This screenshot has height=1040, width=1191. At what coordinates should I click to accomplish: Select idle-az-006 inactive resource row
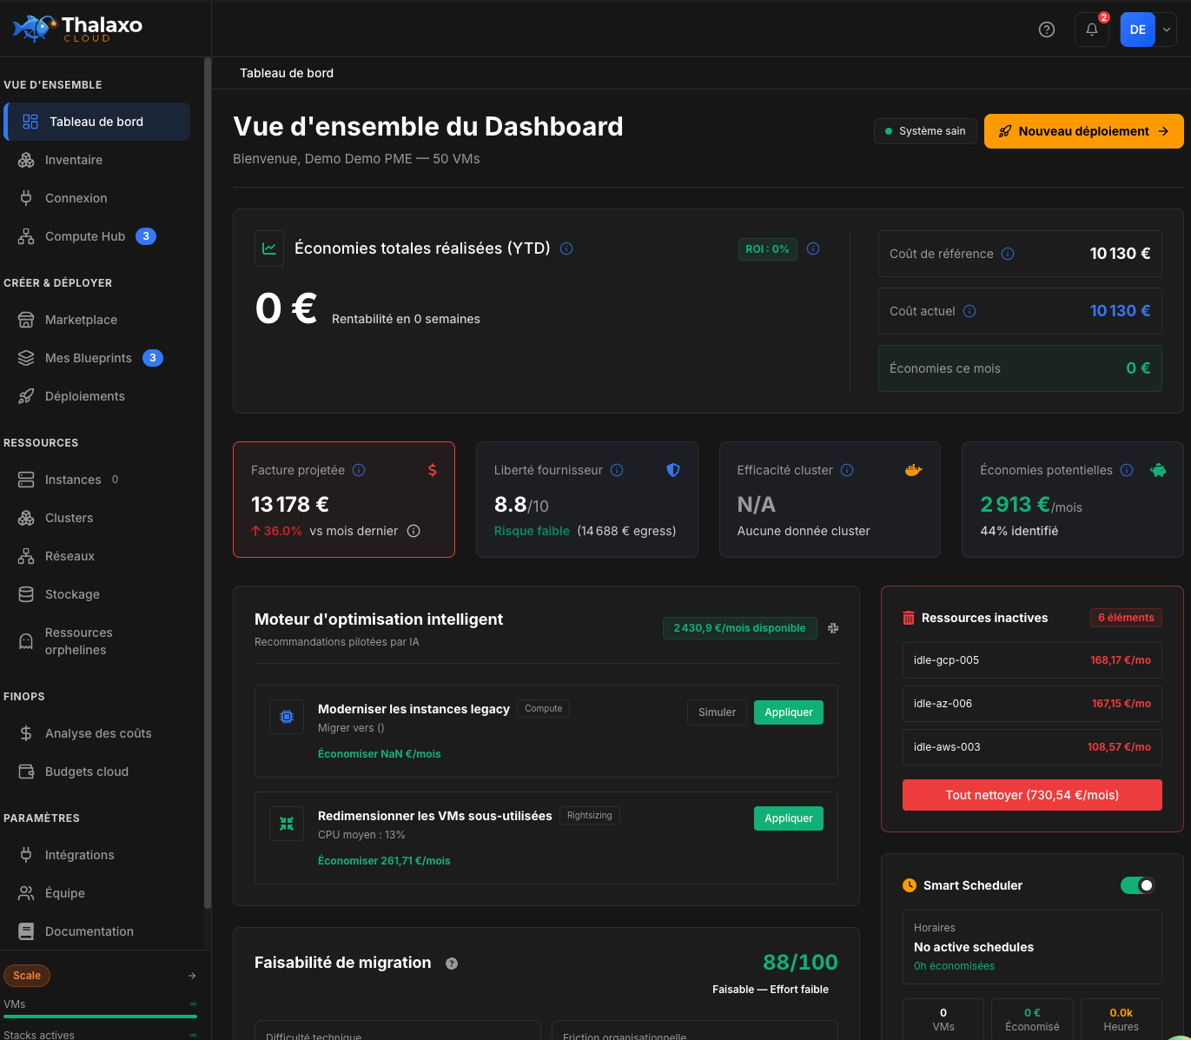click(x=1032, y=704)
